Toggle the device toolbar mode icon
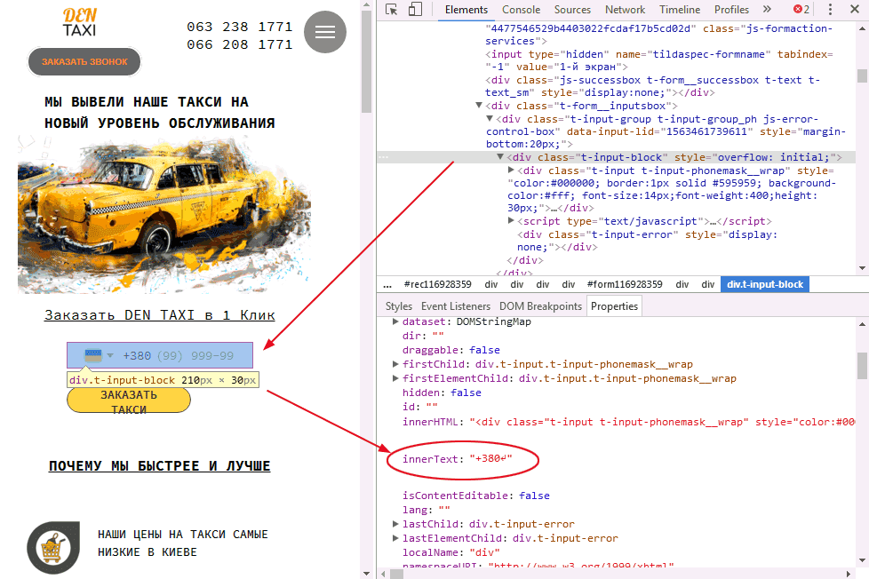Image resolution: width=869 pixels, height=579 pixels. [415, 10]
